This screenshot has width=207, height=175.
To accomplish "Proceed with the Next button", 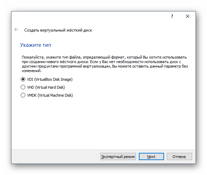I will coord(151,157).
